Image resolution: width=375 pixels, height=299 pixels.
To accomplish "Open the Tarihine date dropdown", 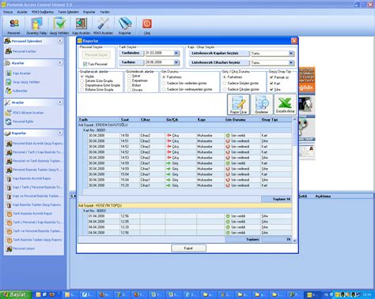I will pos(176,62).
